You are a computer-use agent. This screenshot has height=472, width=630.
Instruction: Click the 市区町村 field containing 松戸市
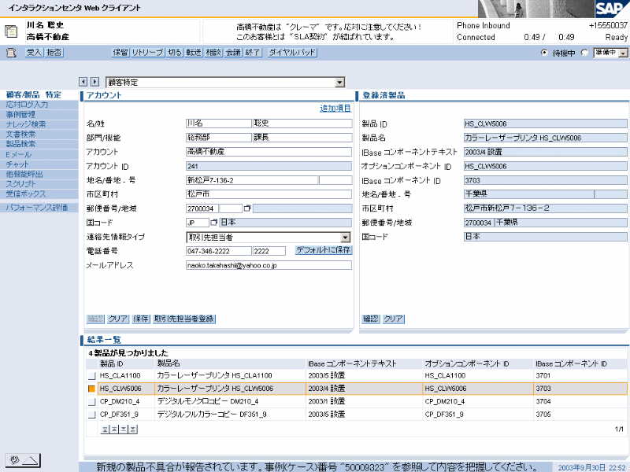269,194
